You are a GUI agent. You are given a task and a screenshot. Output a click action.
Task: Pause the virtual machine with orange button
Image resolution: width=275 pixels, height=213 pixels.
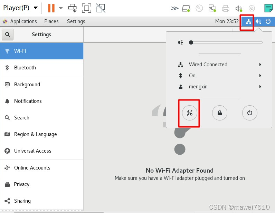tap(51, 8)
